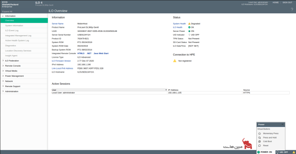Image resolution: width=296 pixels, height=154 pixels.
Task: Click the Press and Hold icon
Action: pos(260,138)
